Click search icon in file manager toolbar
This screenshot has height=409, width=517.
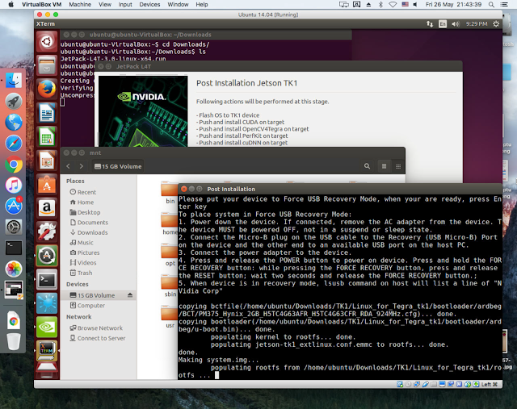point(367,166)
